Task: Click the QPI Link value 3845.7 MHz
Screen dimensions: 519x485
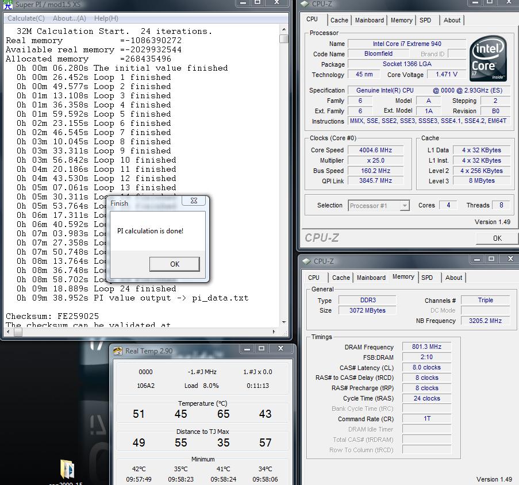Action: coord(375,180)
